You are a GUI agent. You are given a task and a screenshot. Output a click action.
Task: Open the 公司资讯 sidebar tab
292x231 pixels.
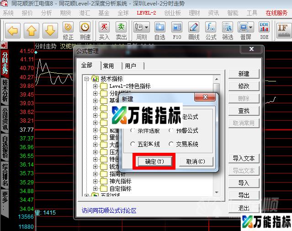5,119
